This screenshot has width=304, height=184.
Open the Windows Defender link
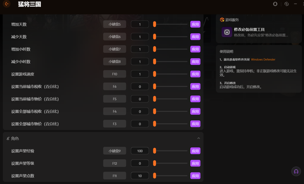click(263, 59)
